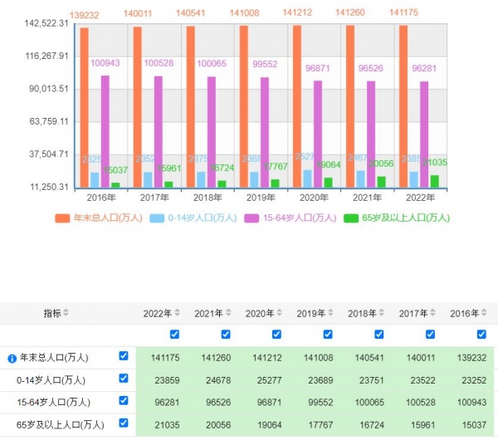Click the sort arrows next to 2019年
The height and width of the screenshot is (440, 498).
[x=330, y=313]
